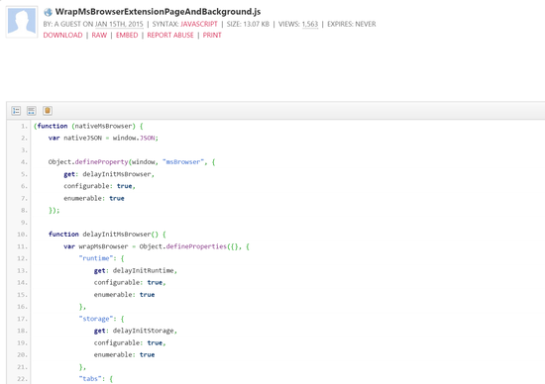Report abuse for this paste
Screen dimensions: 545x384
(x=170, y=35)
